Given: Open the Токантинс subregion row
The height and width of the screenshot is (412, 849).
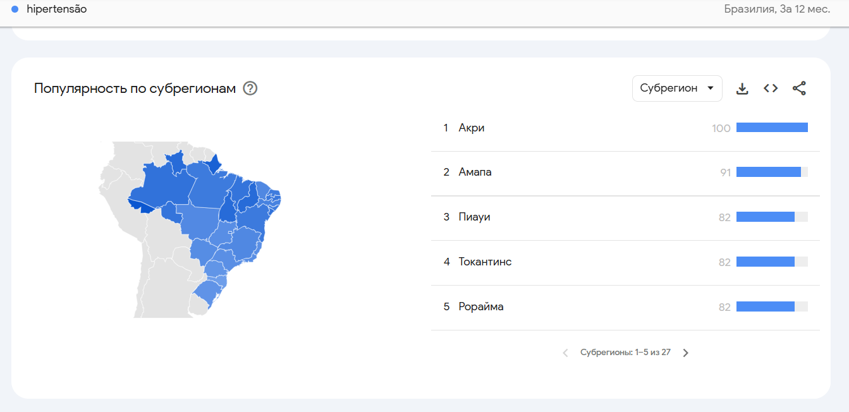Looking at the screenshot, I should coord(625,262).
